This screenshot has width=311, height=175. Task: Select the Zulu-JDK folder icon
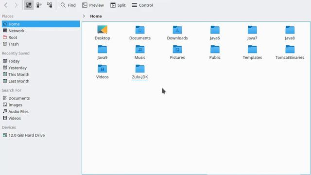pos(140,69)
